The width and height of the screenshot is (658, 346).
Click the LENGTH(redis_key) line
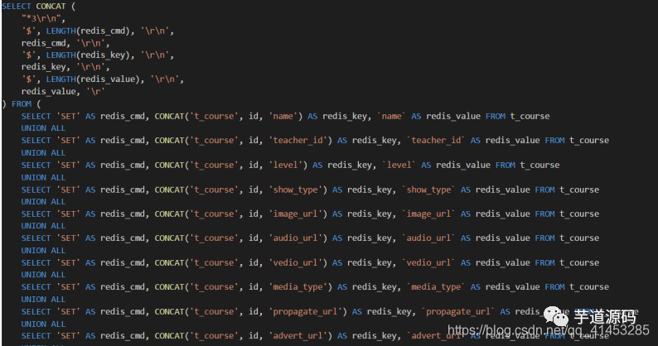tap(97, 55)
